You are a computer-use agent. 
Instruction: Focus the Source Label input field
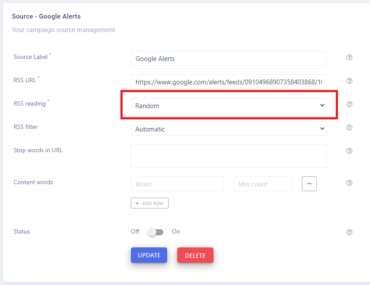pyautogui.click(x=229, y=58)
